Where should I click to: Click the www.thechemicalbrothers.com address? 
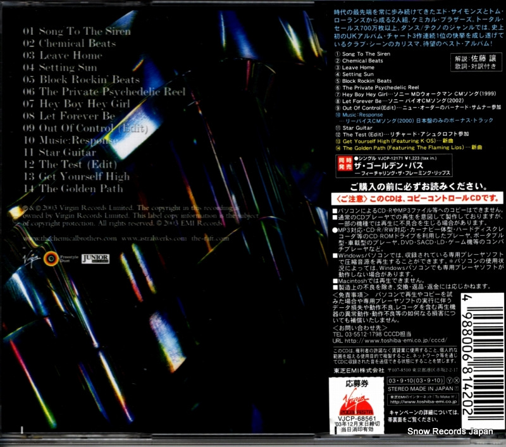point(70,238)
